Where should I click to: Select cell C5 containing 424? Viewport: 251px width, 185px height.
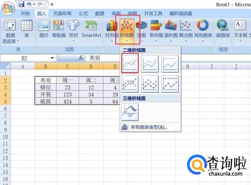(x=68, y=101)
